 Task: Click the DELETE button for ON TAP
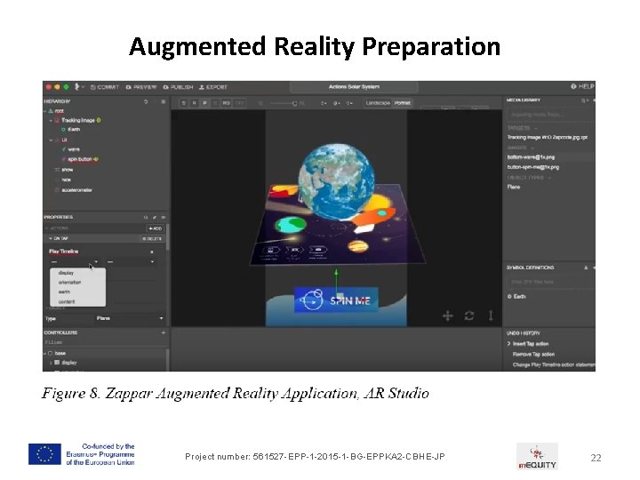pyautogui.click(x=152, y=238)
